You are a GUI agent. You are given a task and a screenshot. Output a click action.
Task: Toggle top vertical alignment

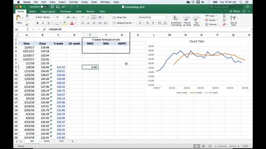(83, 17)
